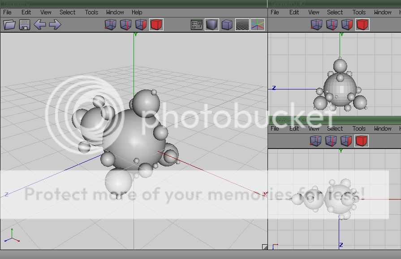
Task: Open the properties panel icon in main toolbar
Action: coord(197,25)
